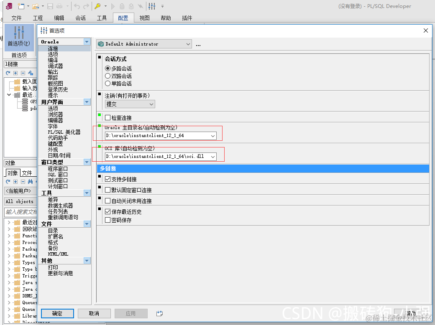The image size is (435, 325).
Task: Select the 双路会话 radio button
Action: (x=107, y=76)
